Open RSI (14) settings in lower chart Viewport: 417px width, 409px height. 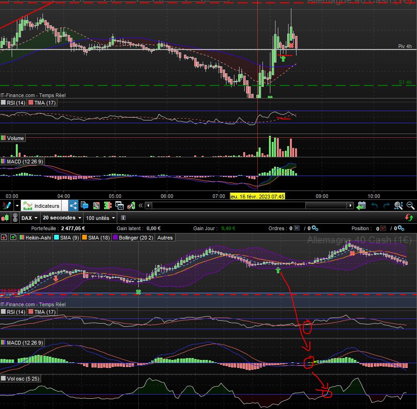13,312
